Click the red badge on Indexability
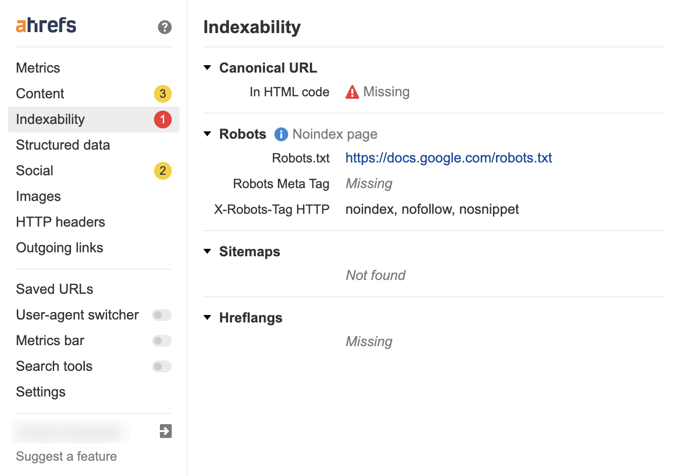681x476 pixels. tap(162, 119)
